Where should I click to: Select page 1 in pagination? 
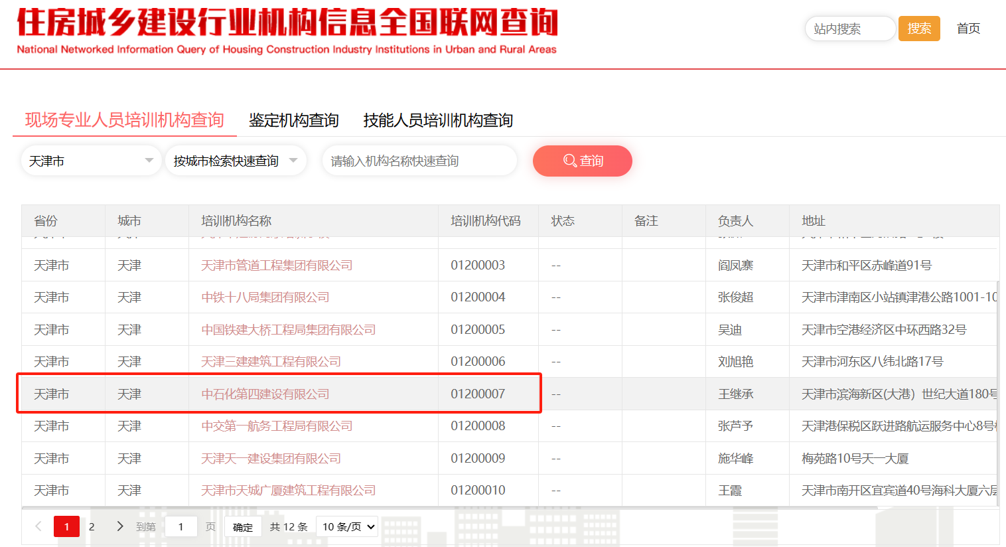pyautogui.click(x=66, y=526)
